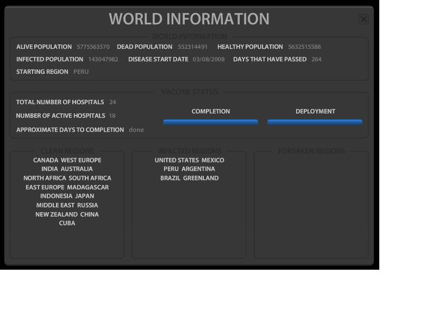Select Greenland in infected regions

(x=201, y=178)
